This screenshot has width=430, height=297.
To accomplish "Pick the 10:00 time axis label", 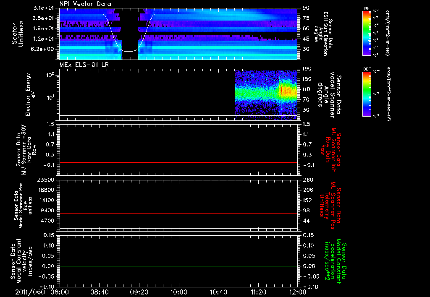I will tap(178, 291).
